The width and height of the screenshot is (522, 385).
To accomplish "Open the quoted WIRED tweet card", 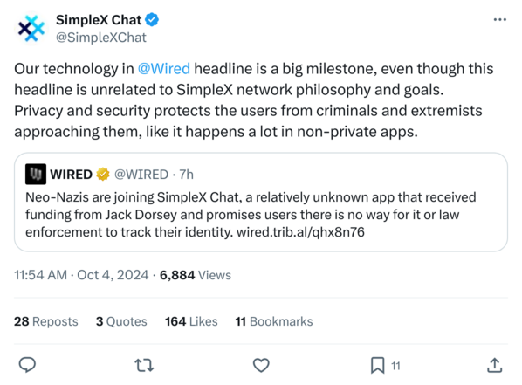I will (261, 203).
